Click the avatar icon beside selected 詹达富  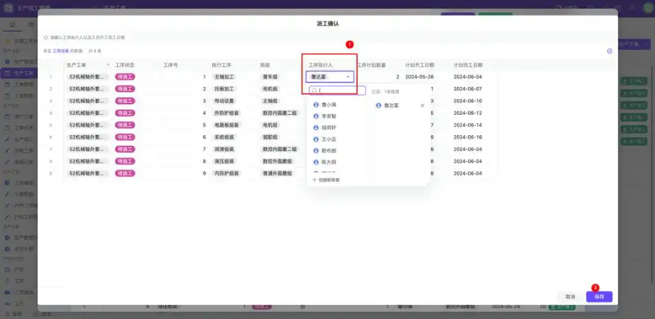click(x=378, y=105)
